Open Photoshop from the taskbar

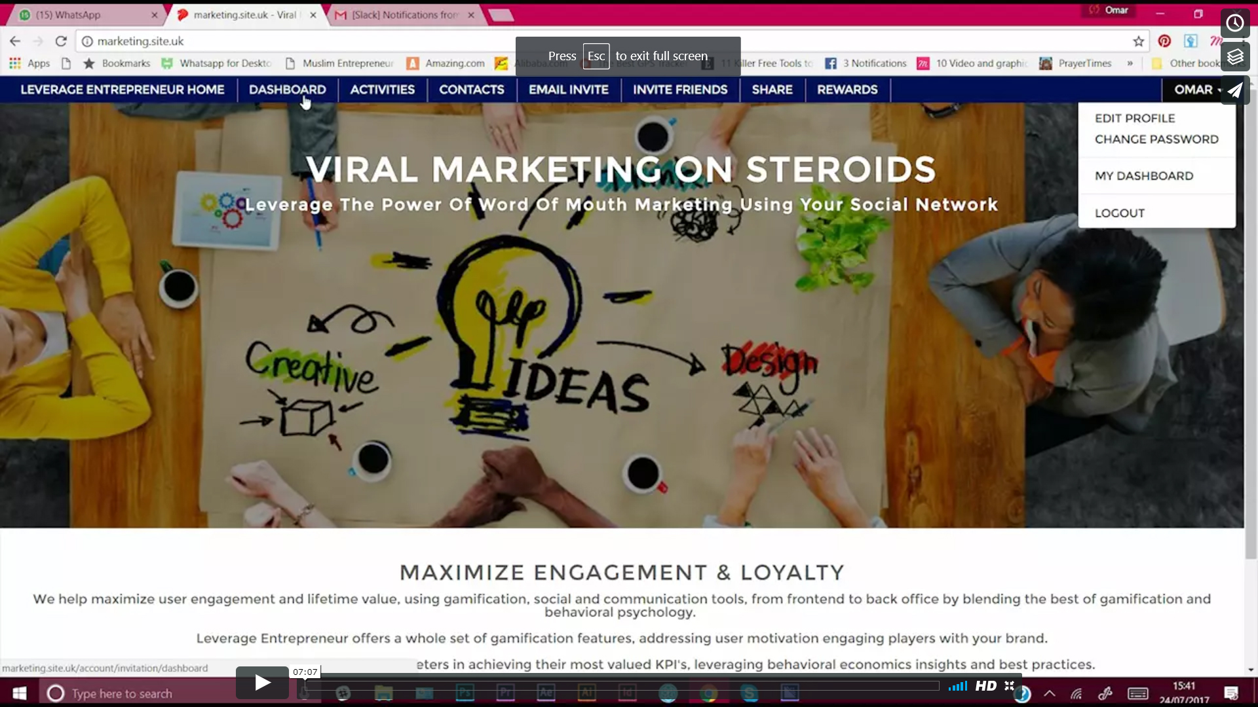click(x=465, y=693)
